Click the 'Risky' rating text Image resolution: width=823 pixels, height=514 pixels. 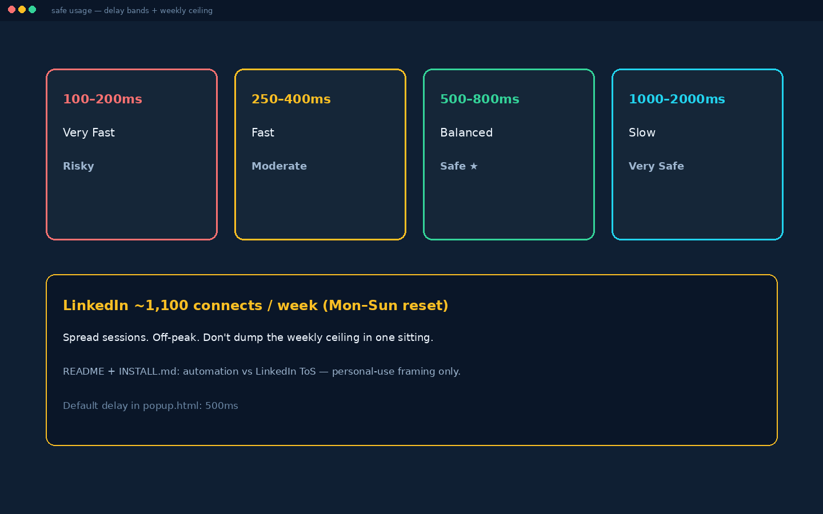(78, 166)
